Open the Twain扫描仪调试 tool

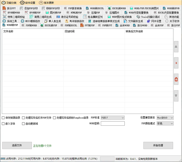click(x=148, y=17)
